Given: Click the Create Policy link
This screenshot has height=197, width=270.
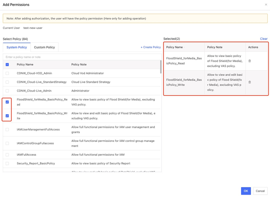Looking at the screenshot, I should [150, 47].
